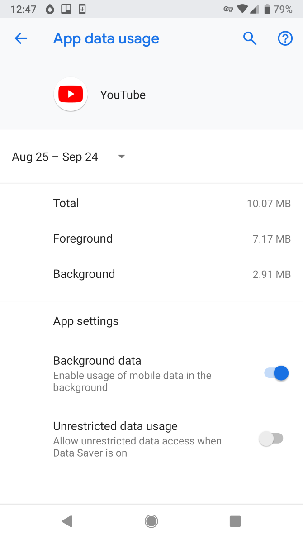Tap the Foreground usage row
Screen dimensions: 303x539
pyautogui.click(x=151, y=238)
